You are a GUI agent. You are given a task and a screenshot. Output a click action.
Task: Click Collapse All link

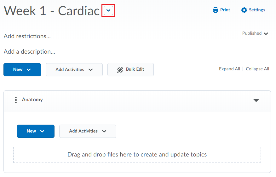click(257, 69)
